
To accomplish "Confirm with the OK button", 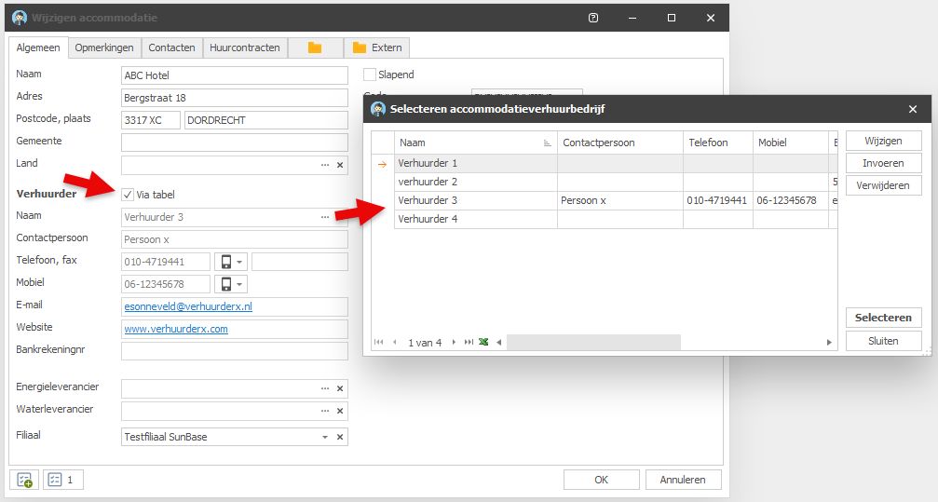I will pyautogui.click(x=601, y=480).
